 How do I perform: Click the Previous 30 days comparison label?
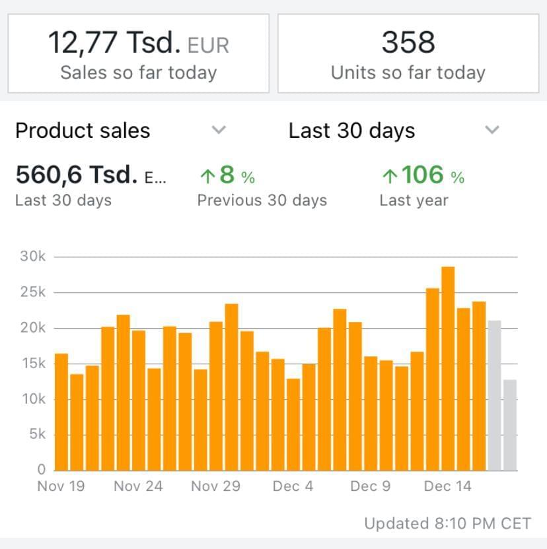coord(262,201)
